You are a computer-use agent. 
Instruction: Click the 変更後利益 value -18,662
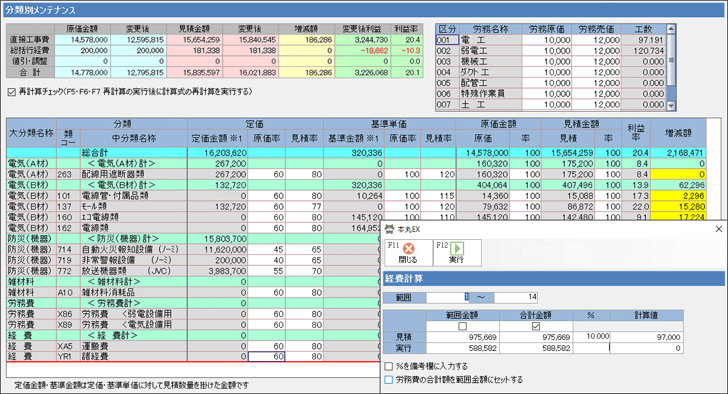pyautogui.click(x=362, y=50)
